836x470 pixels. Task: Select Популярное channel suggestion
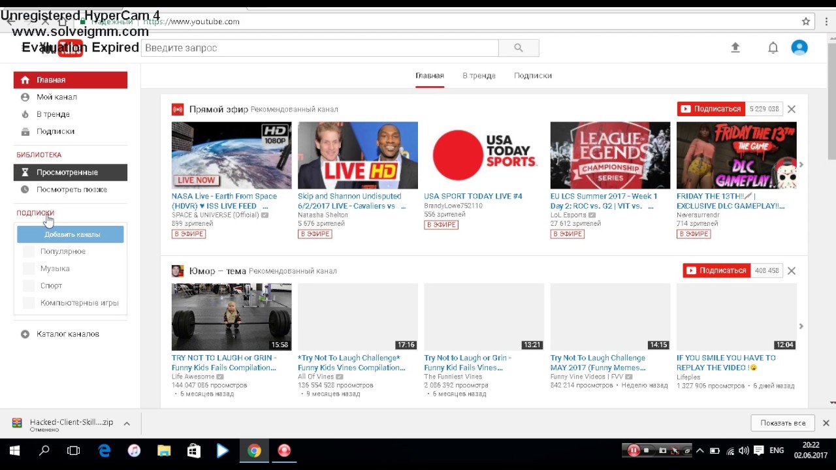(x=63, y=251)
